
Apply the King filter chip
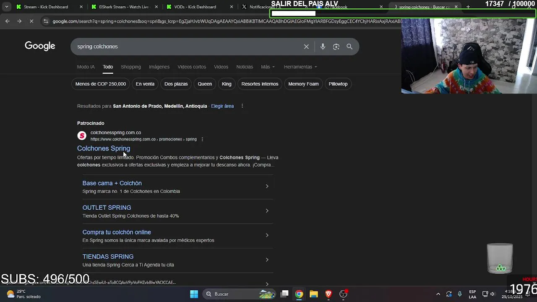(x=227, y=84)
